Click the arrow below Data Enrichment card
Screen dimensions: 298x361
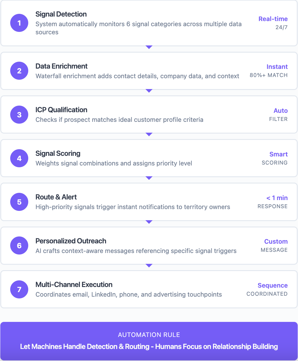(149, 91)
